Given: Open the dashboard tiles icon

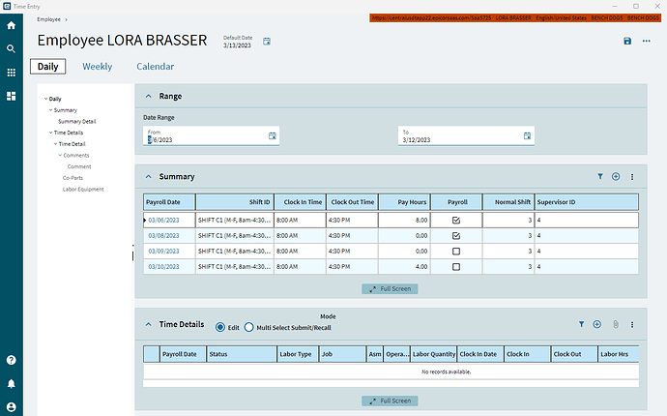Looking at the screenshot, I should [x=11, y=96].
